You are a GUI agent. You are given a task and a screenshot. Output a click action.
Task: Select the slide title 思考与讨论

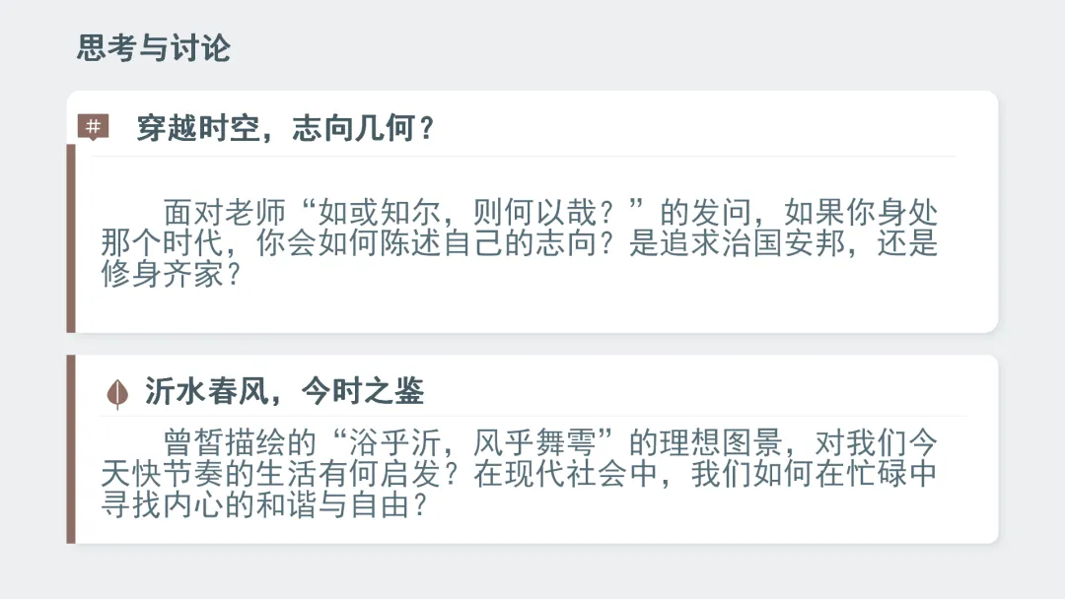[x=154, y=48]
